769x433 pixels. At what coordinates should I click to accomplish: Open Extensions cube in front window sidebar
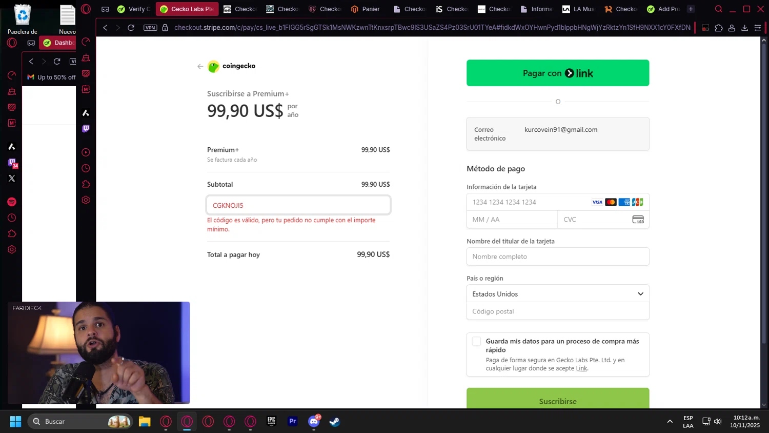86,184
